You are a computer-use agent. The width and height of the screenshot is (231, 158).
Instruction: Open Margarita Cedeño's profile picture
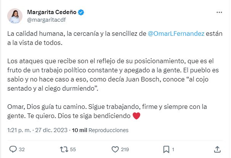click(x=14, y=16)
